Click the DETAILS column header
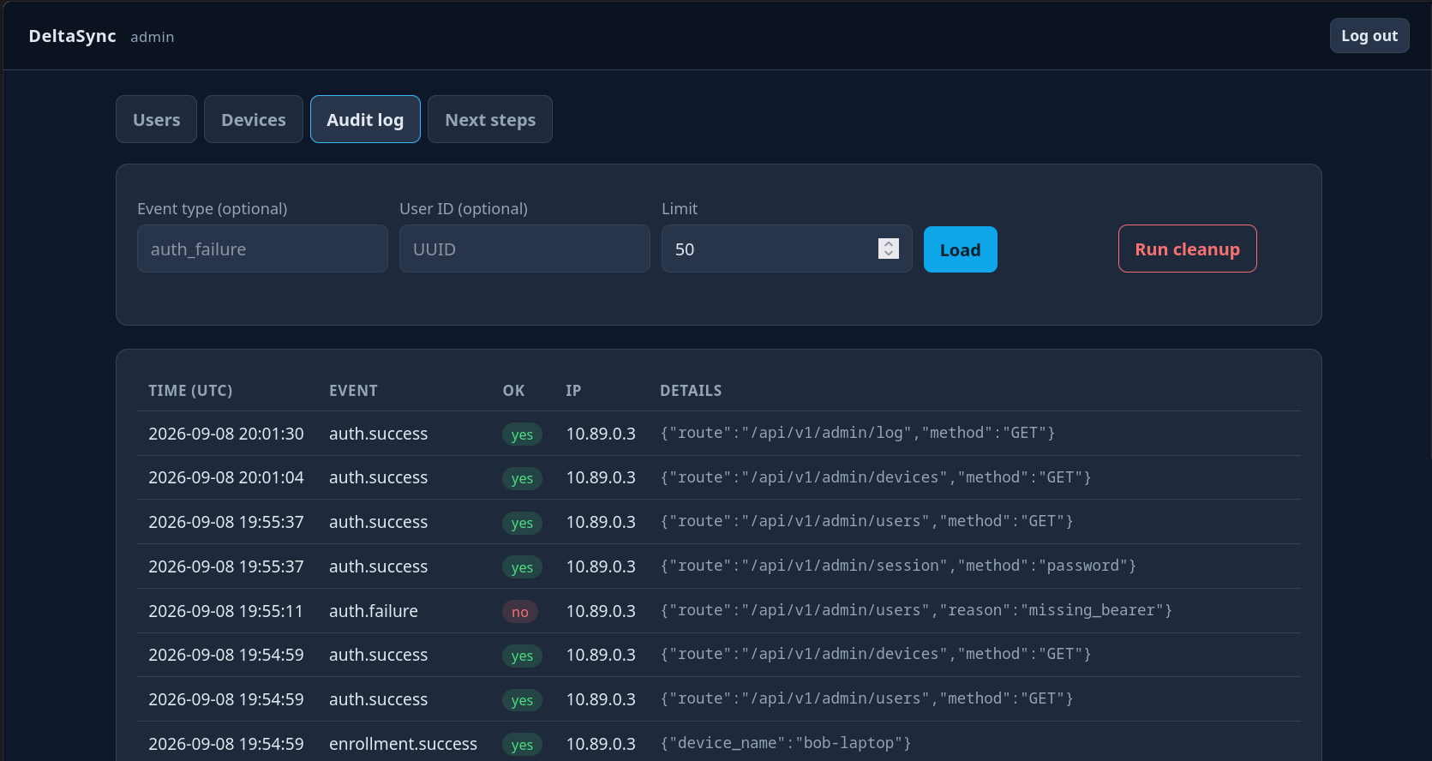The image size is (1432, 761). pos(691,391)
